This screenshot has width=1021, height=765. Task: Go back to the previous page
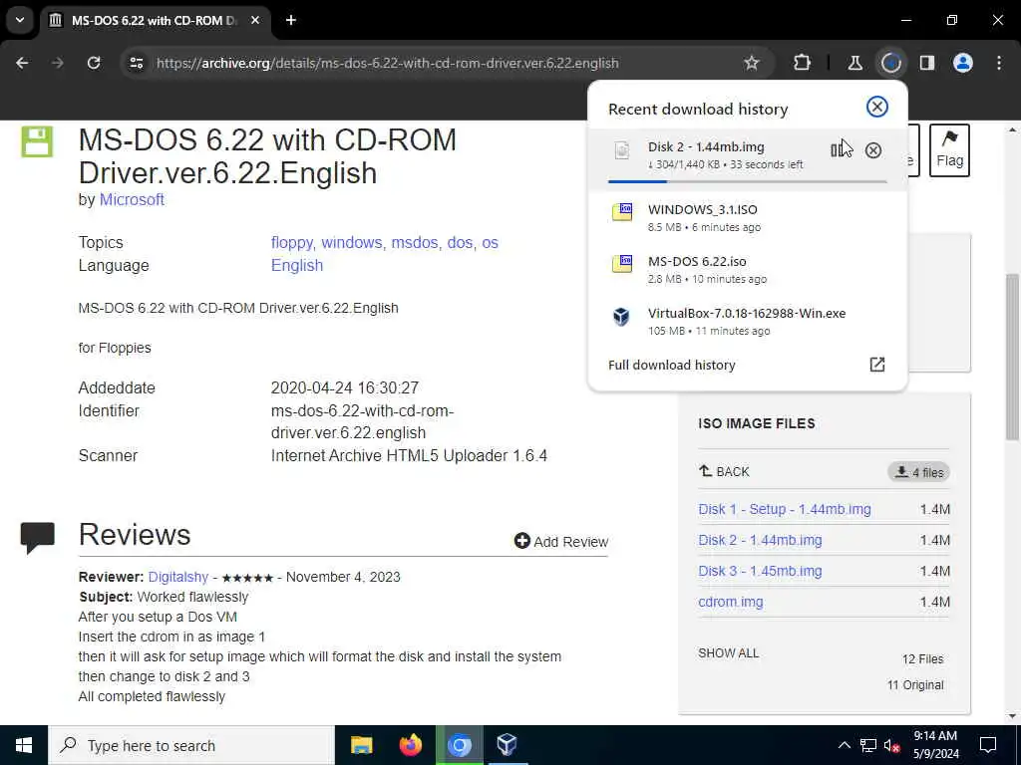(22, 63)
